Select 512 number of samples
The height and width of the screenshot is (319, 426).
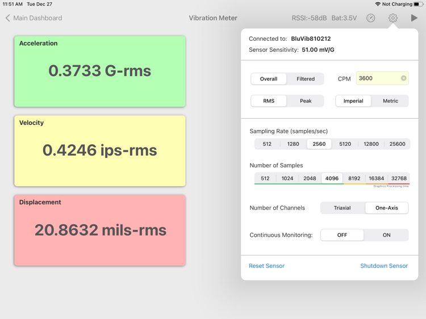click(265, 178)
